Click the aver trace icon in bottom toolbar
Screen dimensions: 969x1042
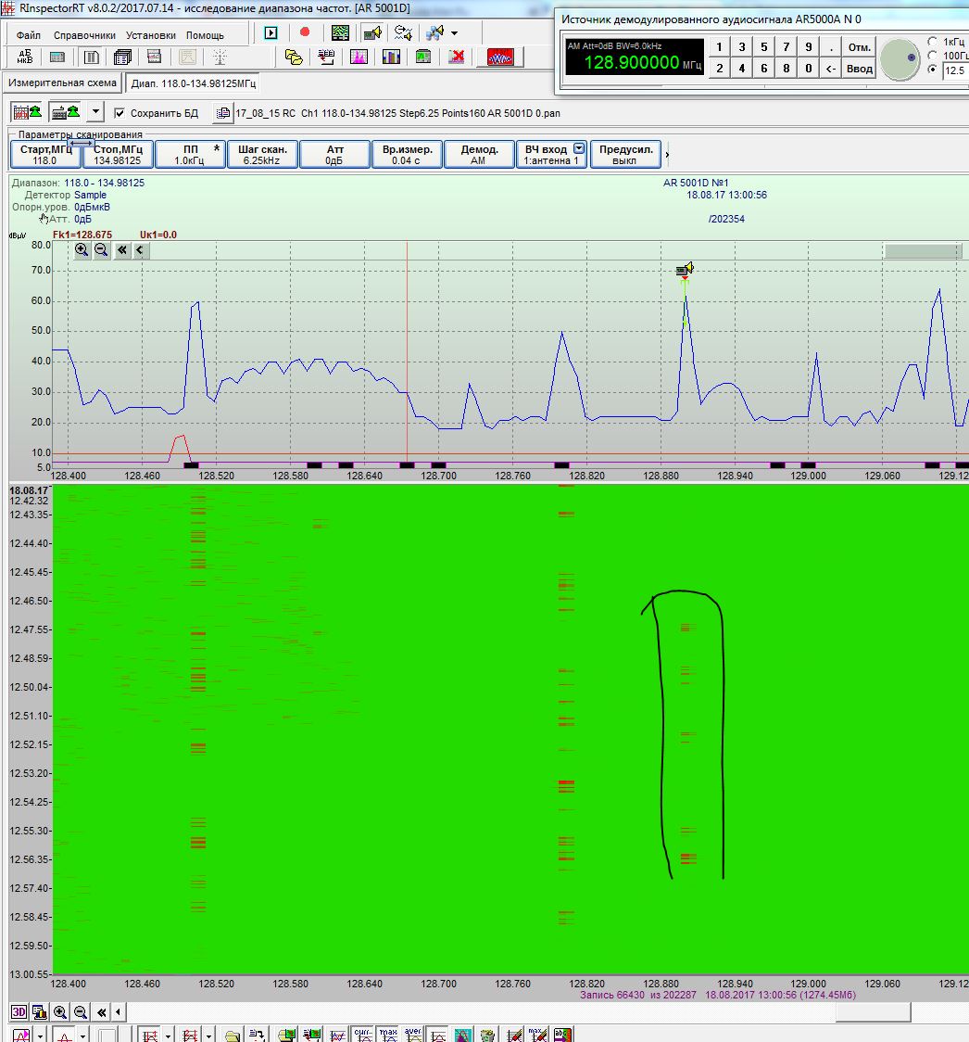tap(413, 1035)
